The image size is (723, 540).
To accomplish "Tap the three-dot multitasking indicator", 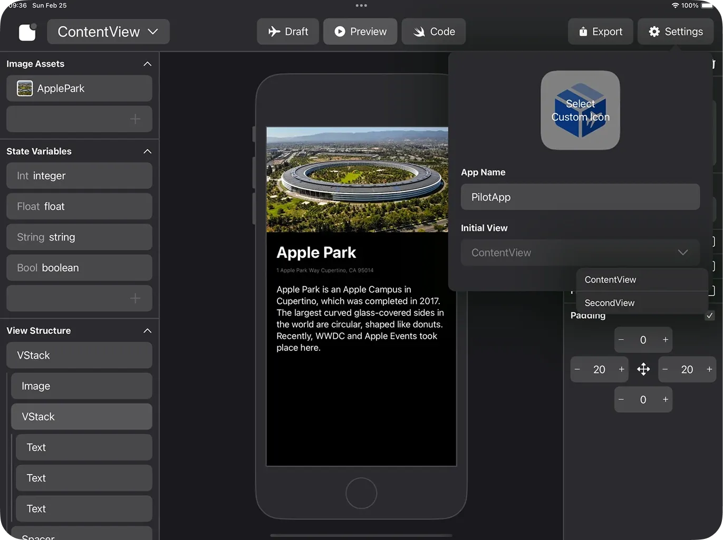I will click(361, 5).
